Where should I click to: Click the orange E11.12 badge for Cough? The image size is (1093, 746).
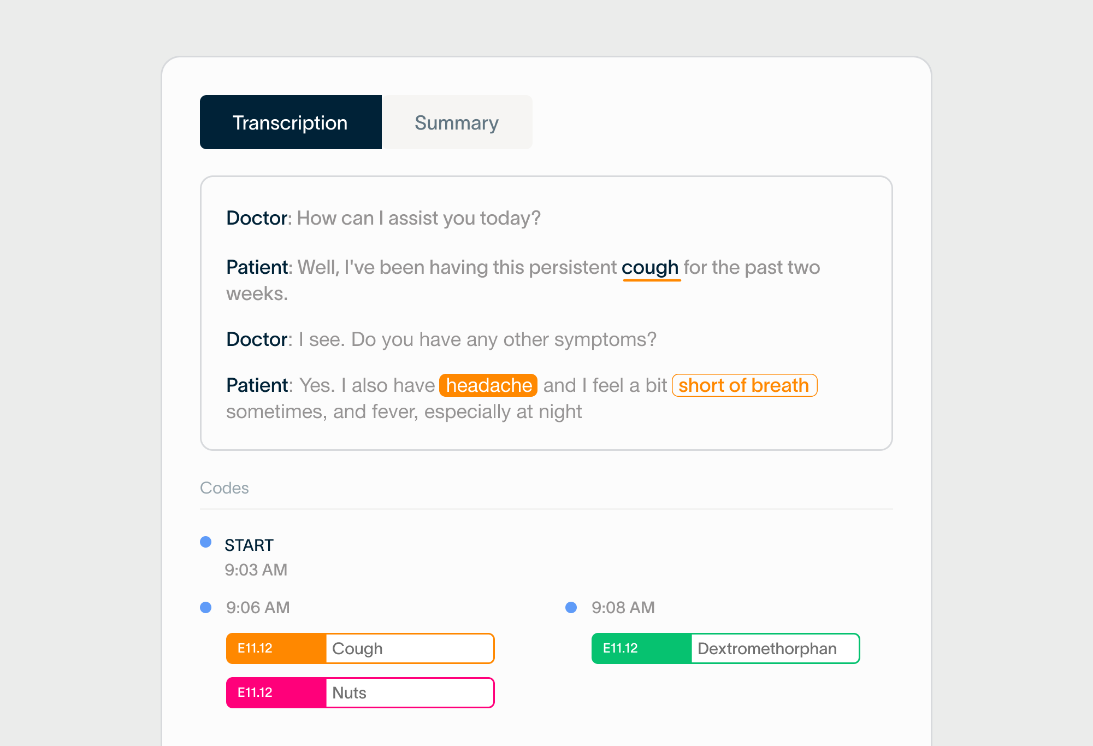(x=276, y=649)
